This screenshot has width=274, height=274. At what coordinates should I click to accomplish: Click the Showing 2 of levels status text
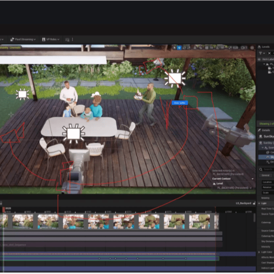click(267, 124)
